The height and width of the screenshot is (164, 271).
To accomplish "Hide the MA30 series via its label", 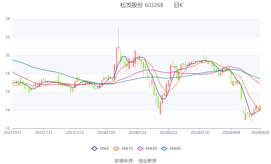I will point(151,148).
